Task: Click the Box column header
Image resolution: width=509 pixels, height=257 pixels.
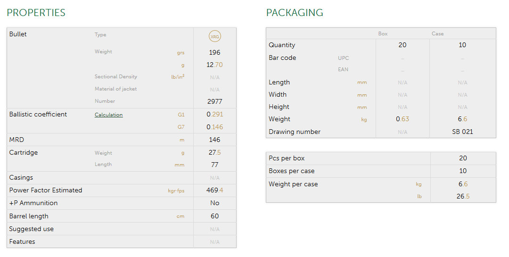Action: [383, 34]
